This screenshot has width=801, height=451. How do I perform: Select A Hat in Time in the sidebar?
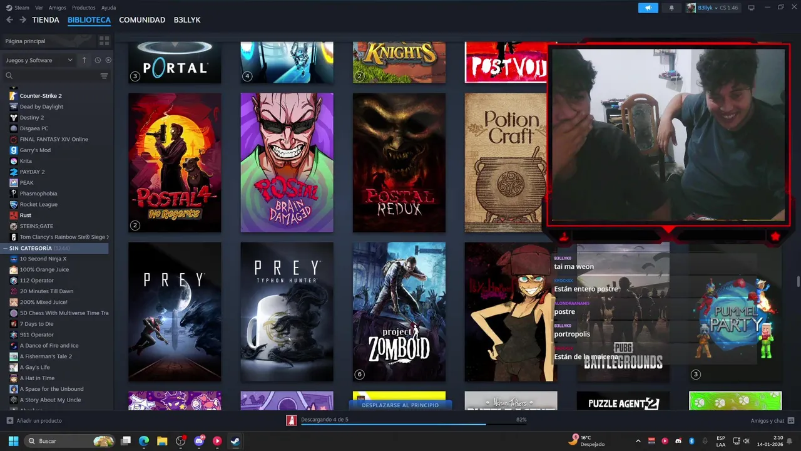point(37,378)
